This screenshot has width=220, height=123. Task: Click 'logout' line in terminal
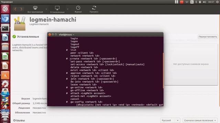coord(75,44)
